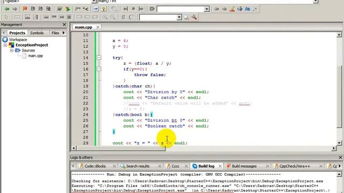Viewport: 344px width, 193px height.
Task: Toggle bookmark with the red flag icon
Action: tap(25, 9)
